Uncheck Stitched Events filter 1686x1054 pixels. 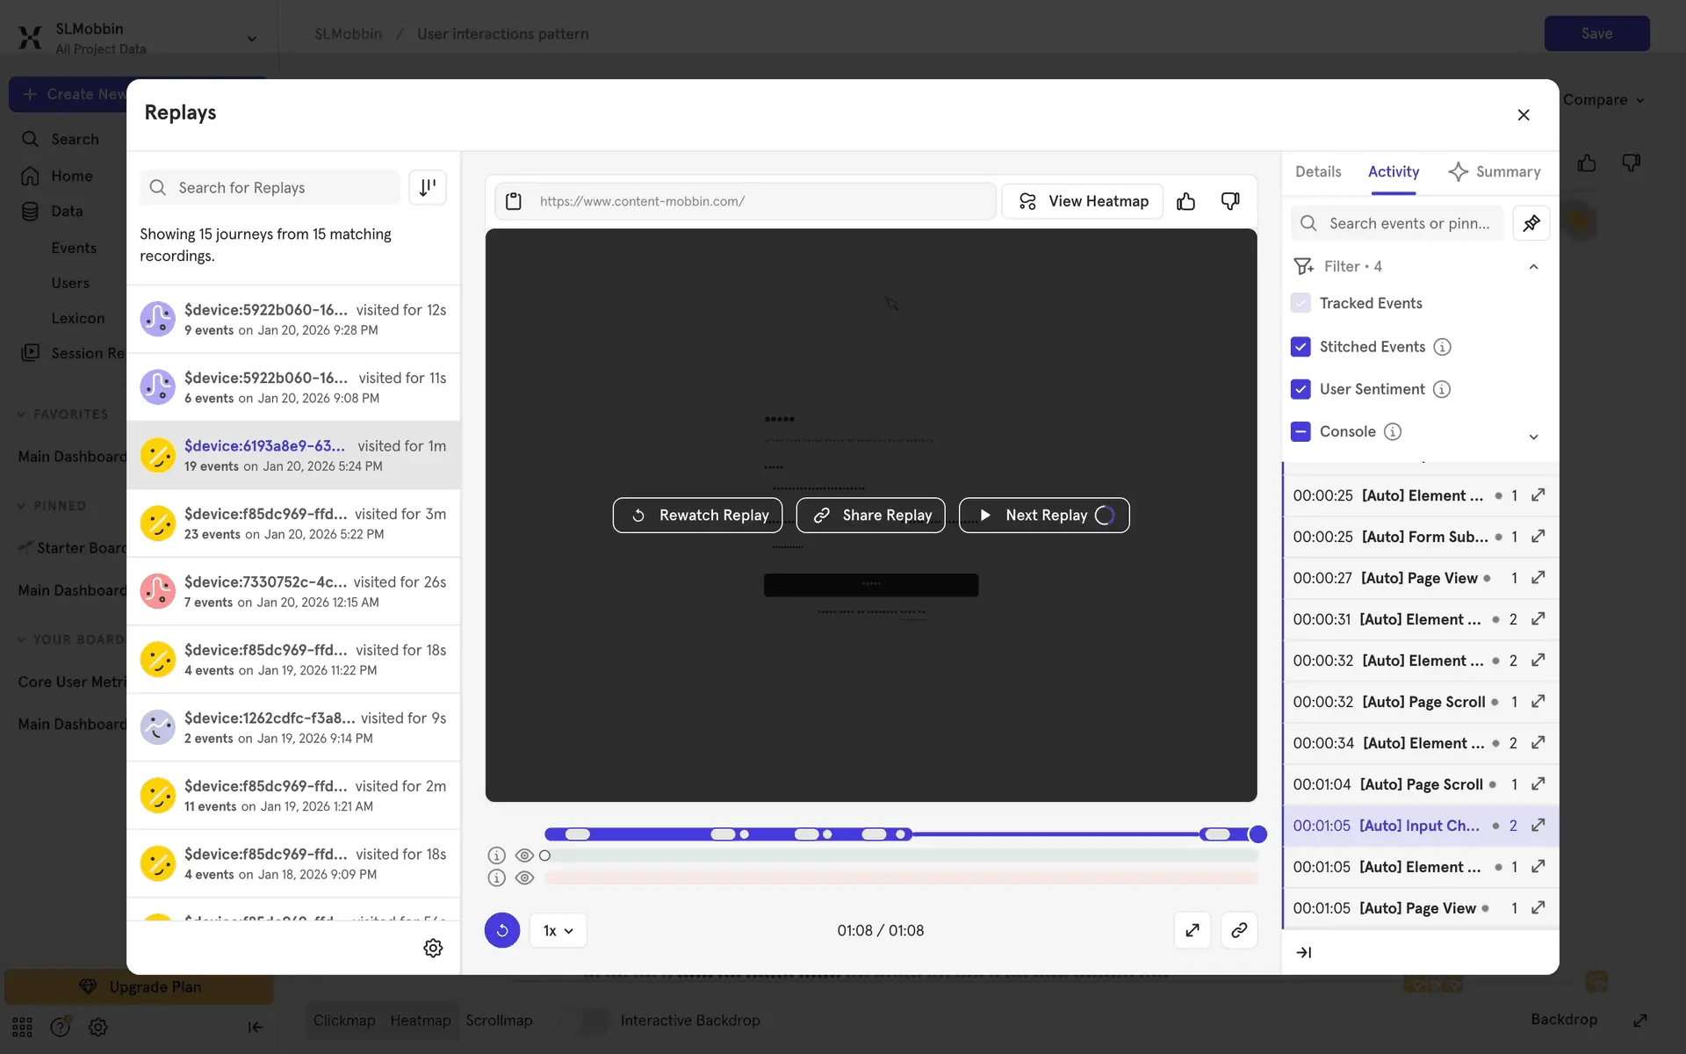pos(1301,347)
